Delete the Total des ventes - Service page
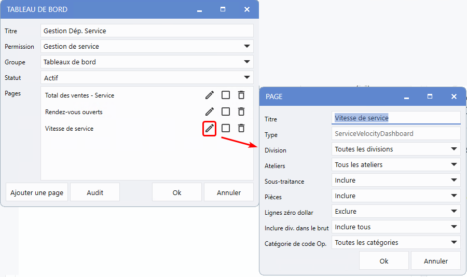The width and height of the screenshot is (467, 277). pos(241,95)
